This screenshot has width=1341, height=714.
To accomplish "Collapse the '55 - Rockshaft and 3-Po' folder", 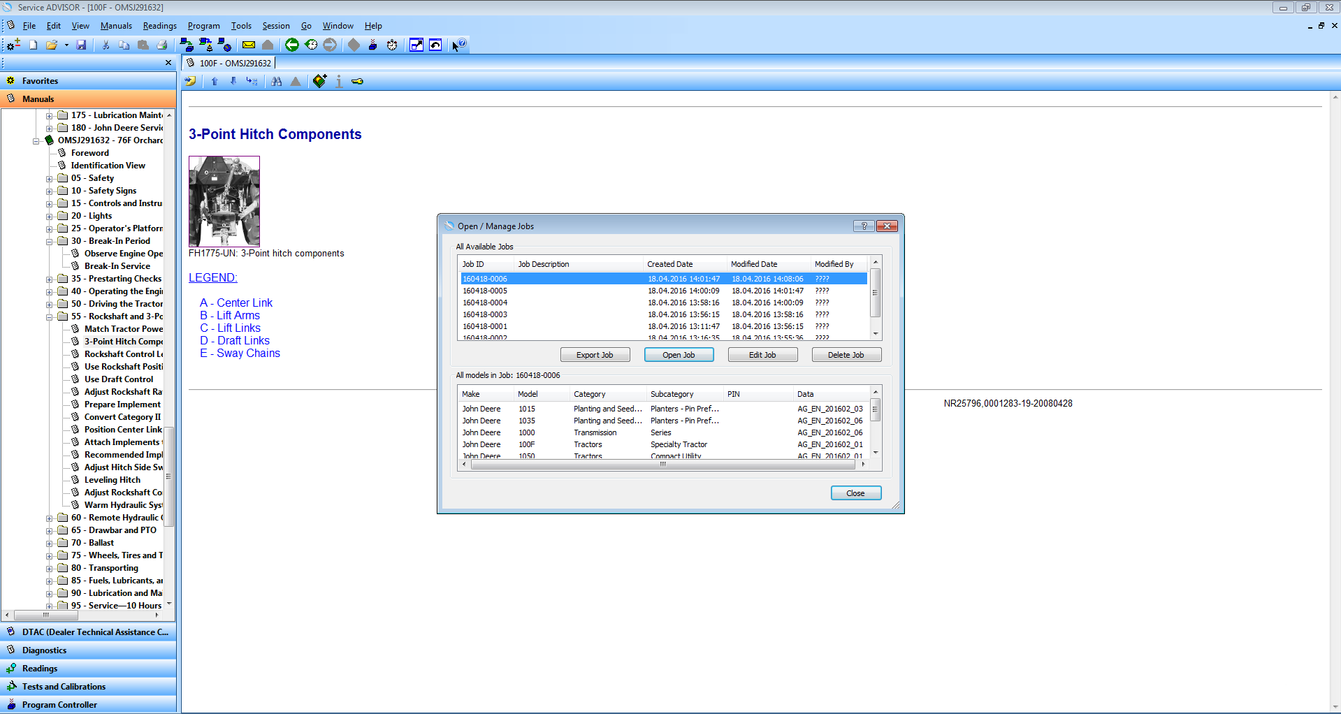I will pyautogui.click(x=50, y=317).
